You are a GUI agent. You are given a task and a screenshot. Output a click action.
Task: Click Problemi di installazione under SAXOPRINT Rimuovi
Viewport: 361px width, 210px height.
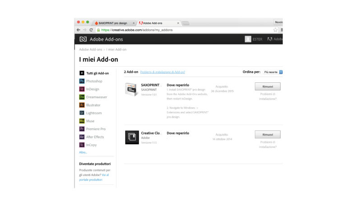pyautogui.click(x=268, y=96)
